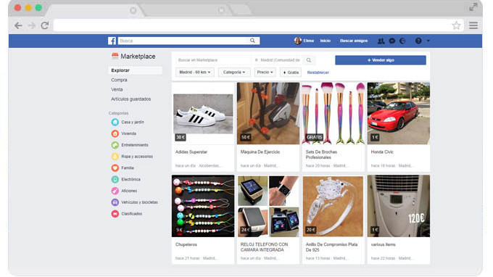493x277 pixels.
Task: Go to Inicio in the header
Action: click(x=325, y=41)
